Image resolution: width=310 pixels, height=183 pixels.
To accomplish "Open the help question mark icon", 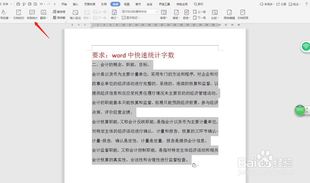I will coord(307,4).
